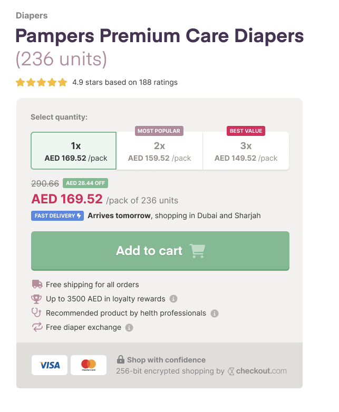Click the FAST DELIVERY badge
Viewport: 339px width, 412px height.
click(57, 215)
